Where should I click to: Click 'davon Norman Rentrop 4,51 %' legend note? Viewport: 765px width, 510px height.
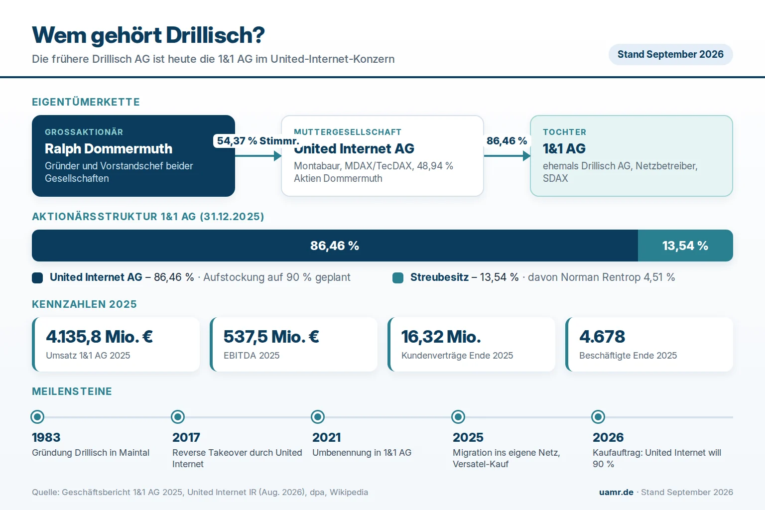(x=602, y=277)
